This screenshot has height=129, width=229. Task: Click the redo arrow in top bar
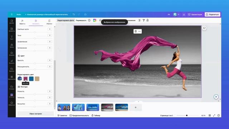pos(79,14)
